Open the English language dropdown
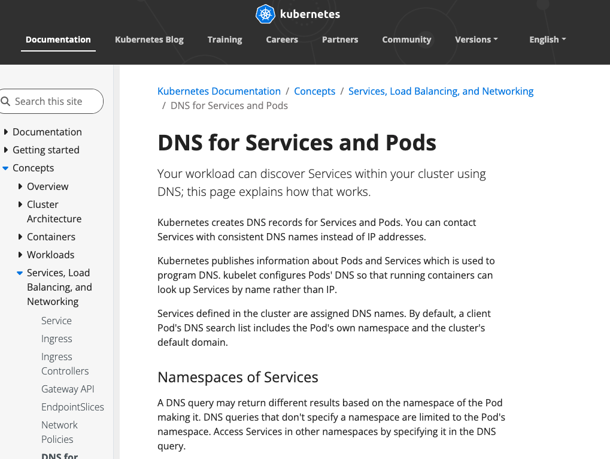Viewport: 610px width, 459px height. 547,40
